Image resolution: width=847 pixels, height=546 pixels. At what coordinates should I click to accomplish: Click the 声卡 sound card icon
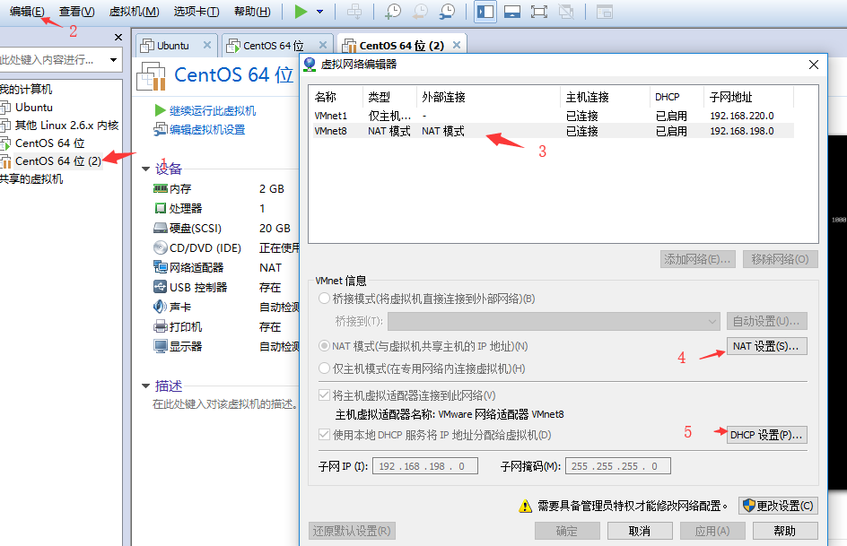(160, 307)
